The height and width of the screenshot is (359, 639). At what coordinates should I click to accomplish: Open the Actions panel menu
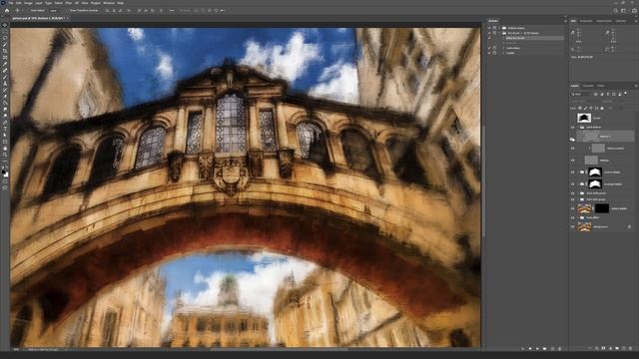click(x=565, y=21)
